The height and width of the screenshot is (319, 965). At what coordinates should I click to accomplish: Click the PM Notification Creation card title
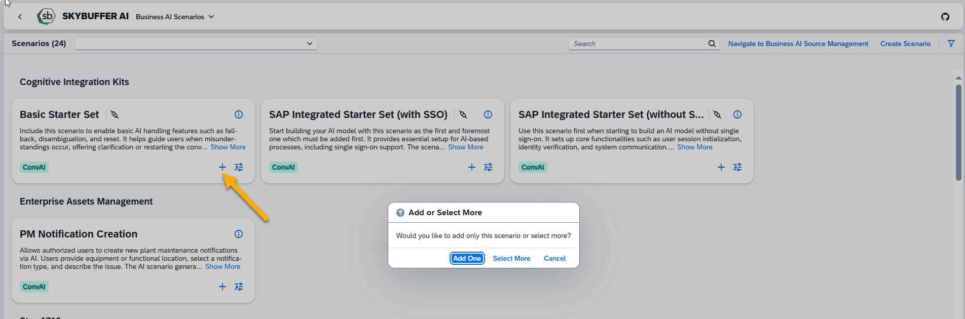(x=79, y=234)
